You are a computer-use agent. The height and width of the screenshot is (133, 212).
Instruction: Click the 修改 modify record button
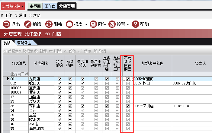point(70,51)
